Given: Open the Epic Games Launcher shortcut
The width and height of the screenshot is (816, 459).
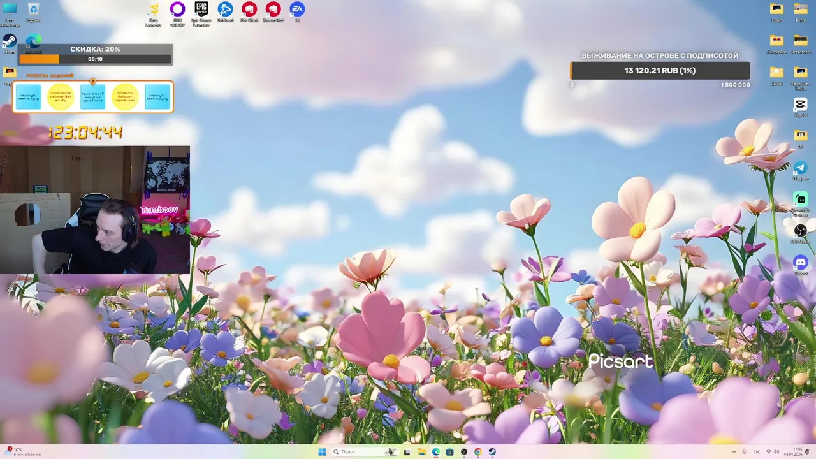Looking at the screenshot, I should 201,13.
